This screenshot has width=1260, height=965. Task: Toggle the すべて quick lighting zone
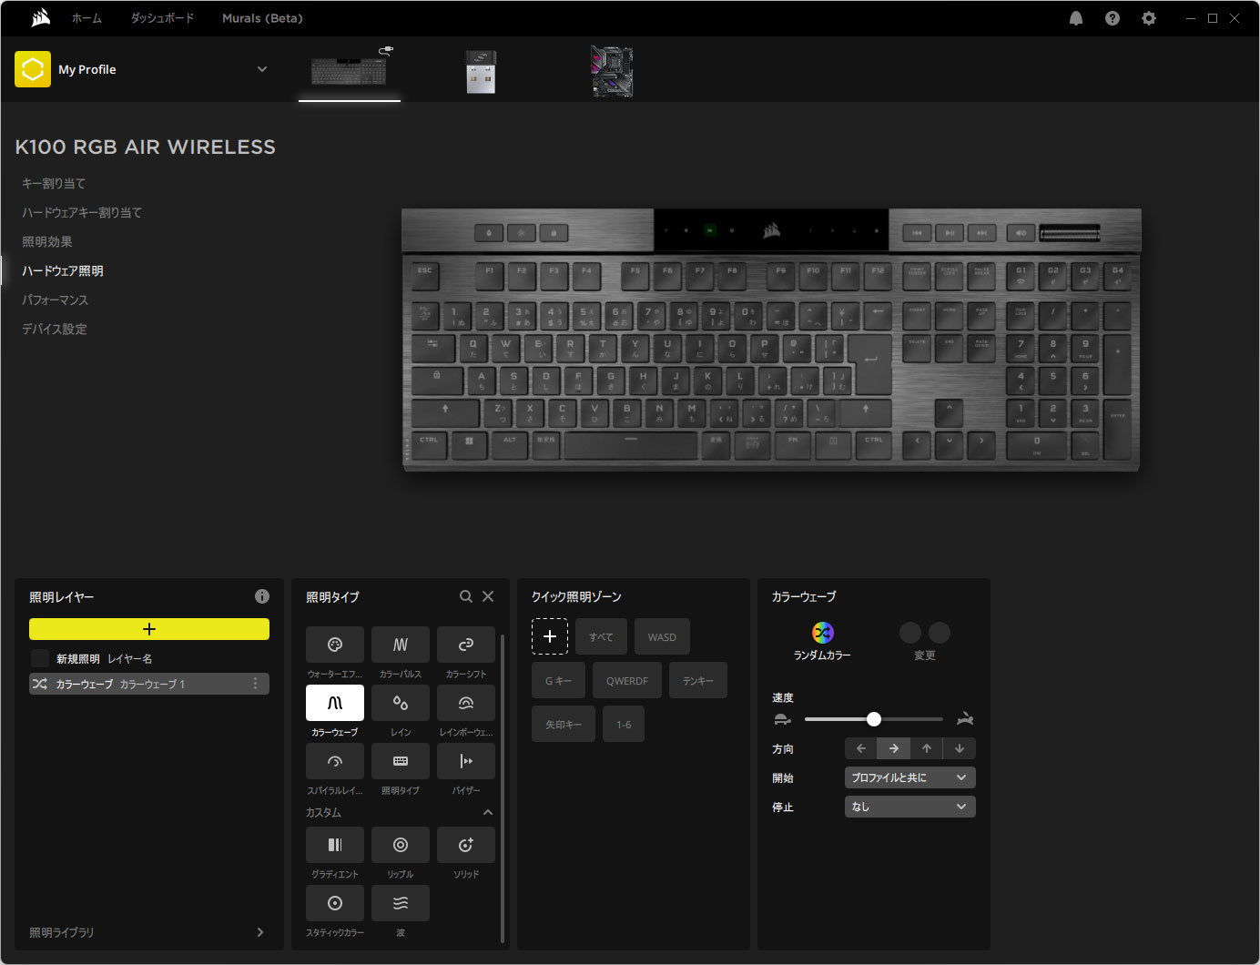[x=601, y=637]
